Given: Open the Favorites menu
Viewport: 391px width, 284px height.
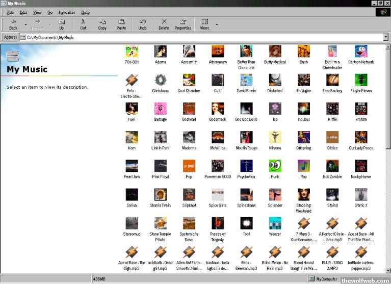Looking at the screenshot, I should [66, 12].
